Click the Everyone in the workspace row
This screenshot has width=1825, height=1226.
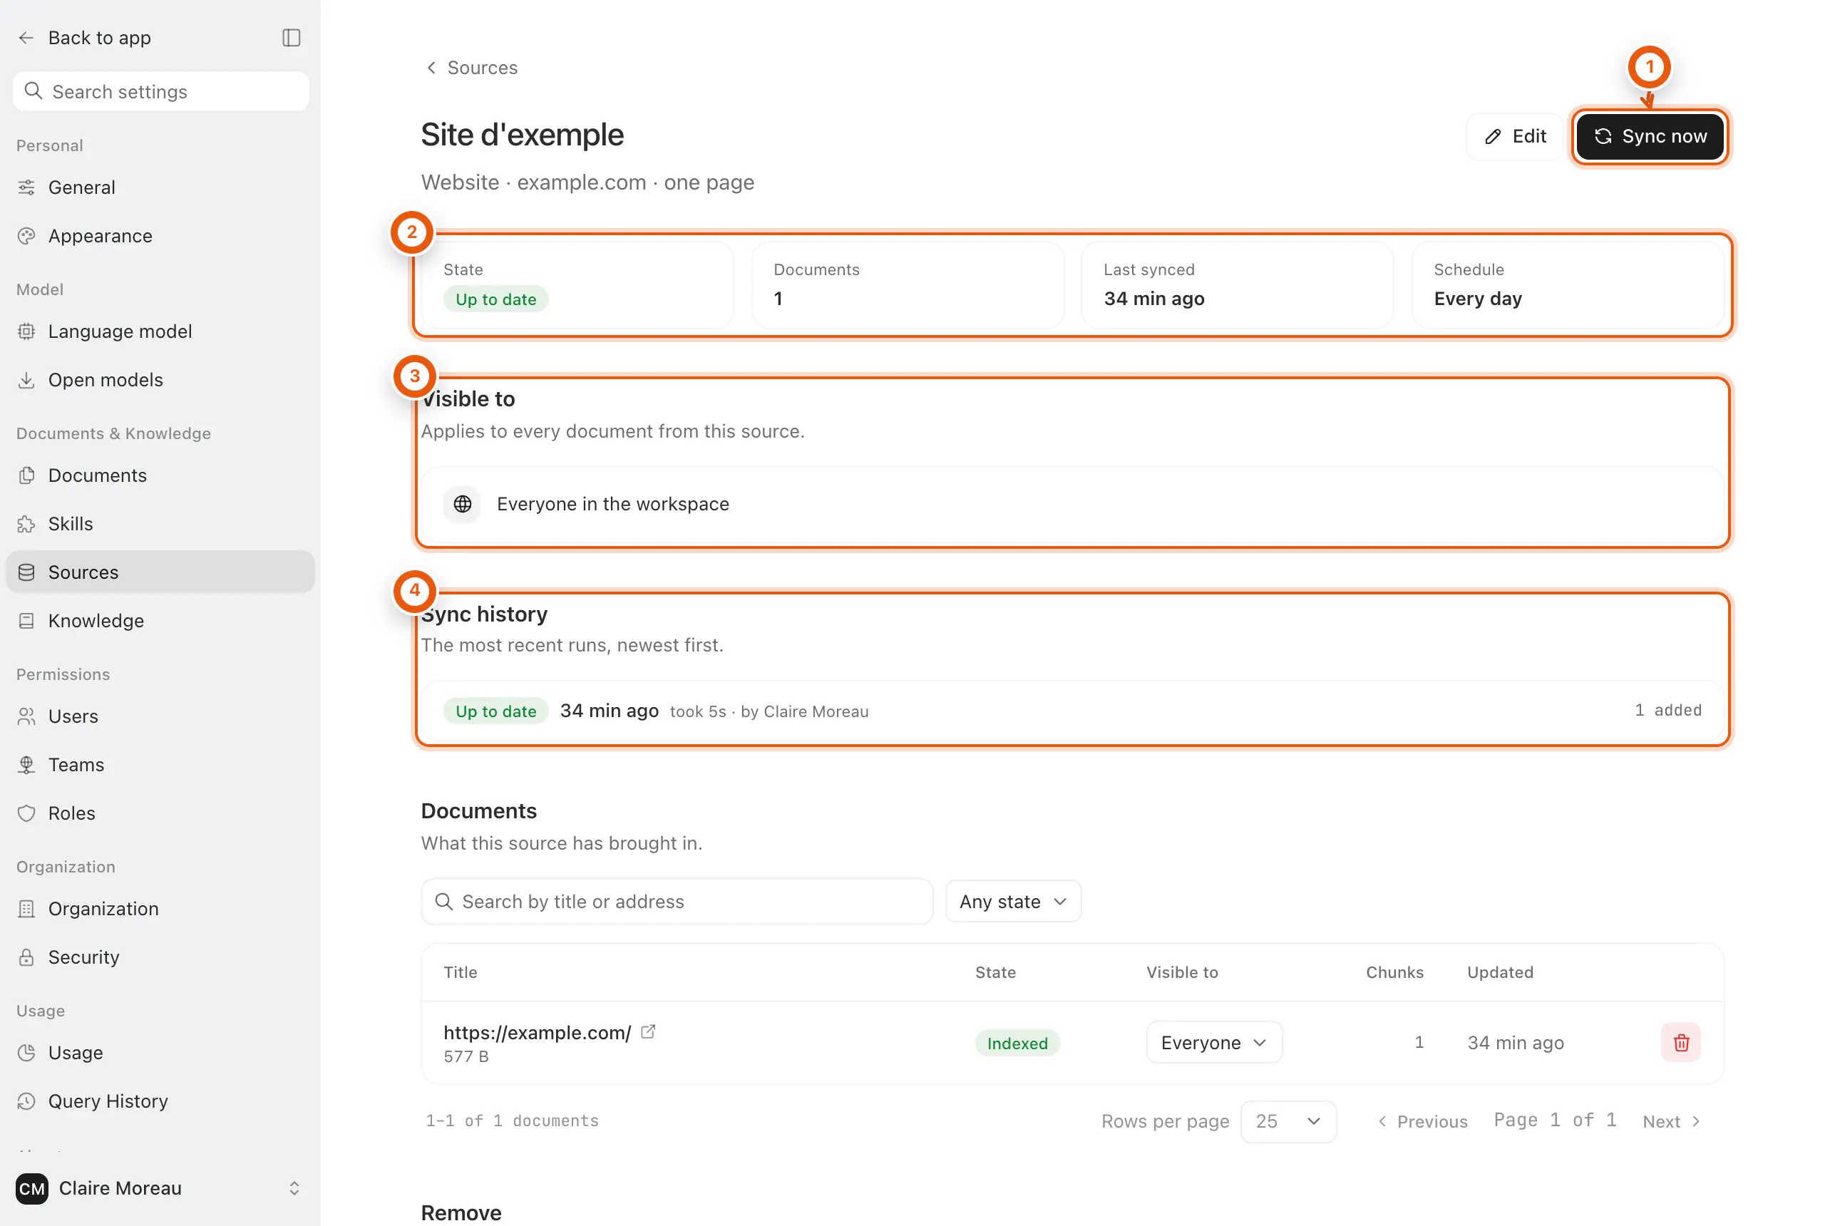click(1072, 503)
